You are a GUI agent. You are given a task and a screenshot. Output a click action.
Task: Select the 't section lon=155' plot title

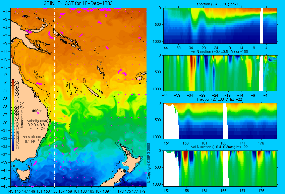pyautogui.click(x=219, y=4)
